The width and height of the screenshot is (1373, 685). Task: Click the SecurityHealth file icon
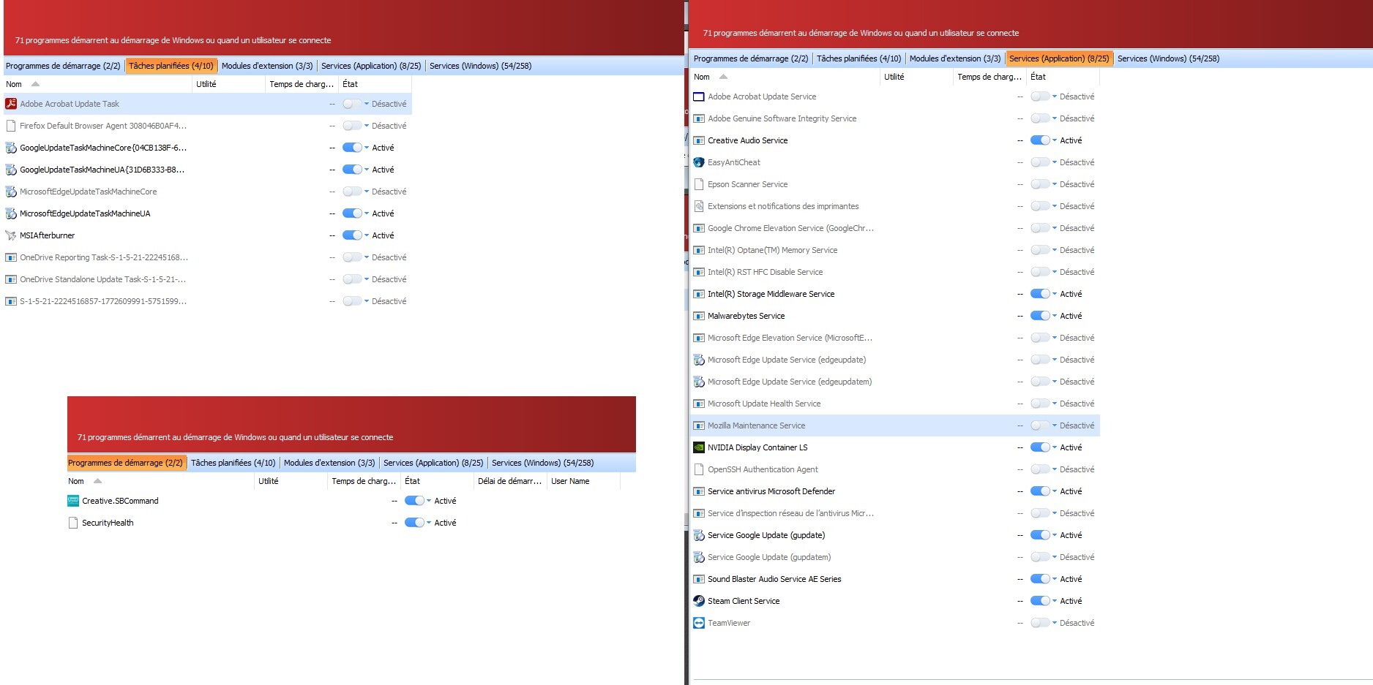pos(73,523)
